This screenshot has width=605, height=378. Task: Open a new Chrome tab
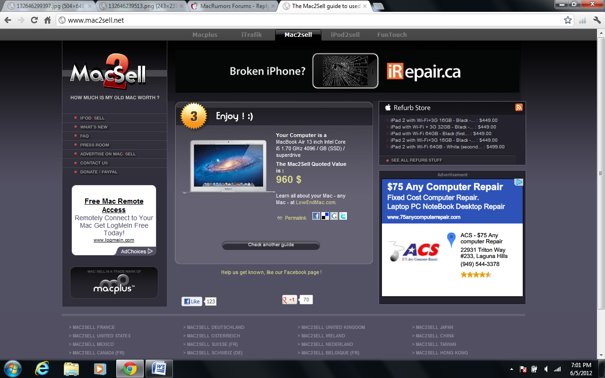[378, 6]
